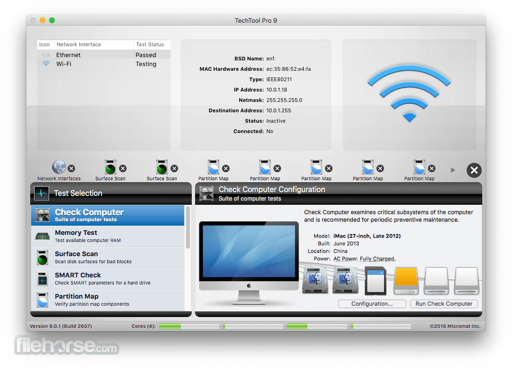The height and width of the screenshot is (369, 512).
Task: Click the Ethernet double-arrow icon in the interface list
Action: click(46, 55)
